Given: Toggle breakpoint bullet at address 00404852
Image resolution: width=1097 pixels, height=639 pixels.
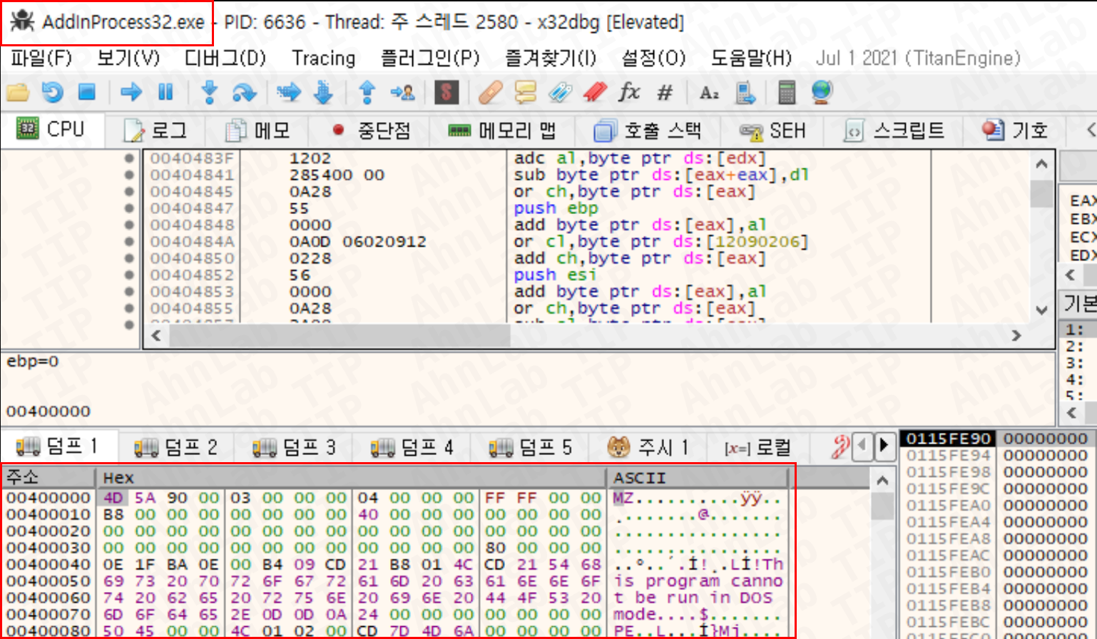Looking at the screenshot, I should 129,275.
